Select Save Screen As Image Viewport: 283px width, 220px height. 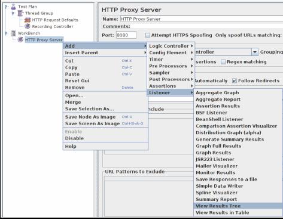pyautogui.click(x=105, y=123)
